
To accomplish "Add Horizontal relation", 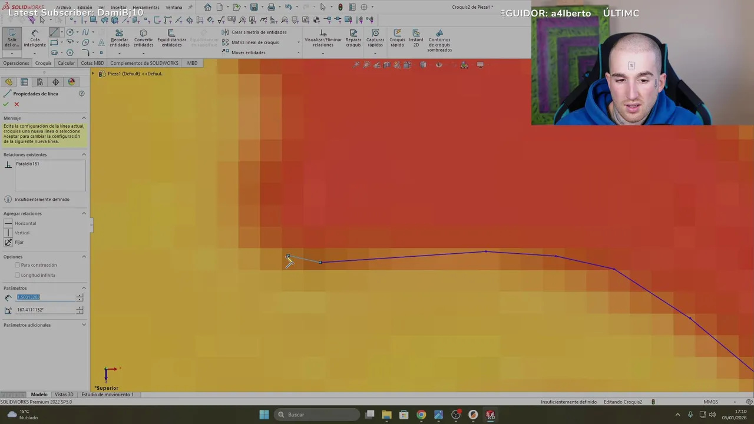I will 21,223.
